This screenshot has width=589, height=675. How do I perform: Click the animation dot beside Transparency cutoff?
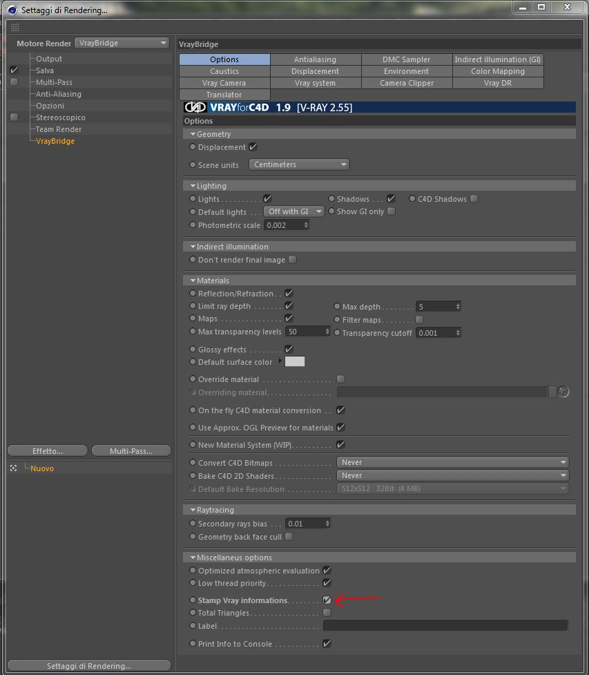337,332
